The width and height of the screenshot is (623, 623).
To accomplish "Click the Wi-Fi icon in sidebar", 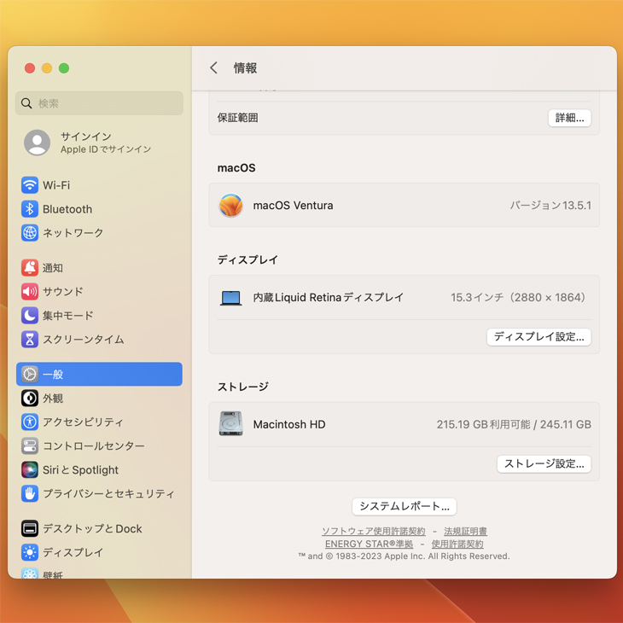I will [x=30, y=185].
